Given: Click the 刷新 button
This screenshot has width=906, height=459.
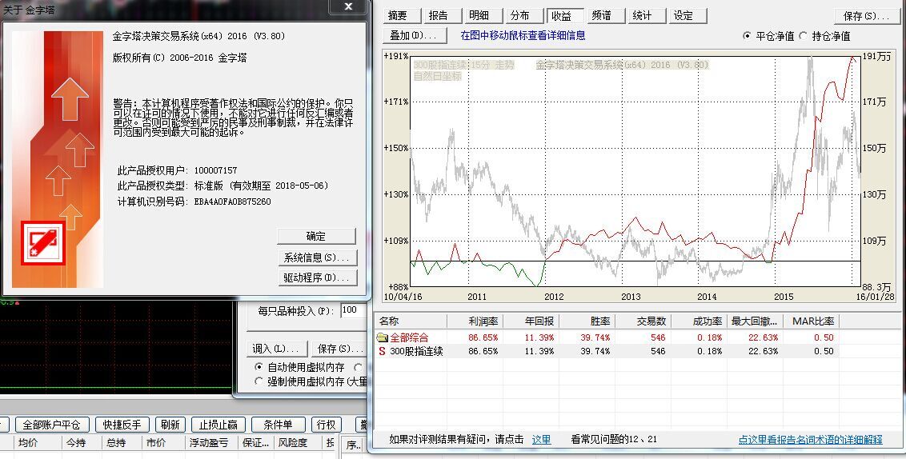Looking at the screenshot, I should 170,425.
